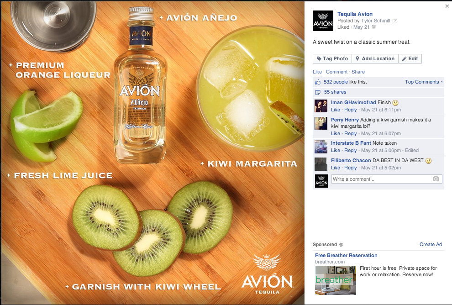Open the Create Ad link
This screenshot has width=452, height=305.
click(x=431, y=244)
